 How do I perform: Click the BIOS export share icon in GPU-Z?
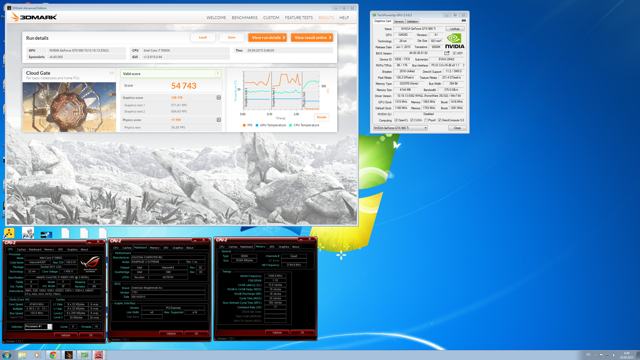coord(447,53)
